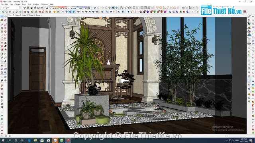Adjust the shadow date month slider
Screen dimensions: 255x143
click(x=59, y=8)
